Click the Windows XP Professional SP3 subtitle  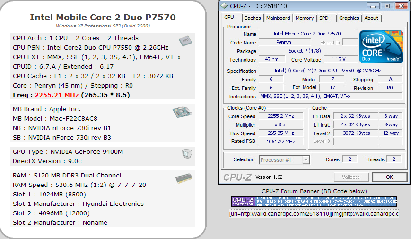click(103, 26)
